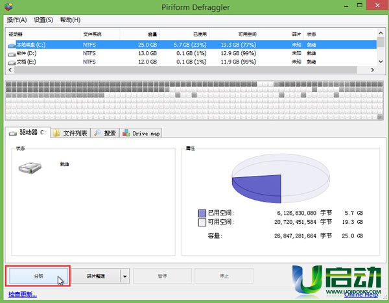Click the 26,847,281,664 bytes value
389x303 pixels.
pos(295,236)
